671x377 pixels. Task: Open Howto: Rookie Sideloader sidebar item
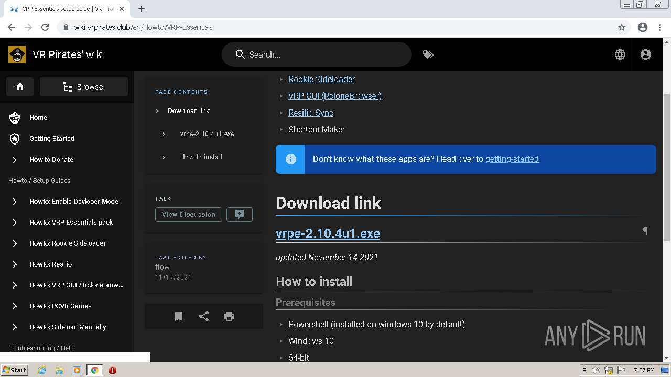[x=68, y=243]
